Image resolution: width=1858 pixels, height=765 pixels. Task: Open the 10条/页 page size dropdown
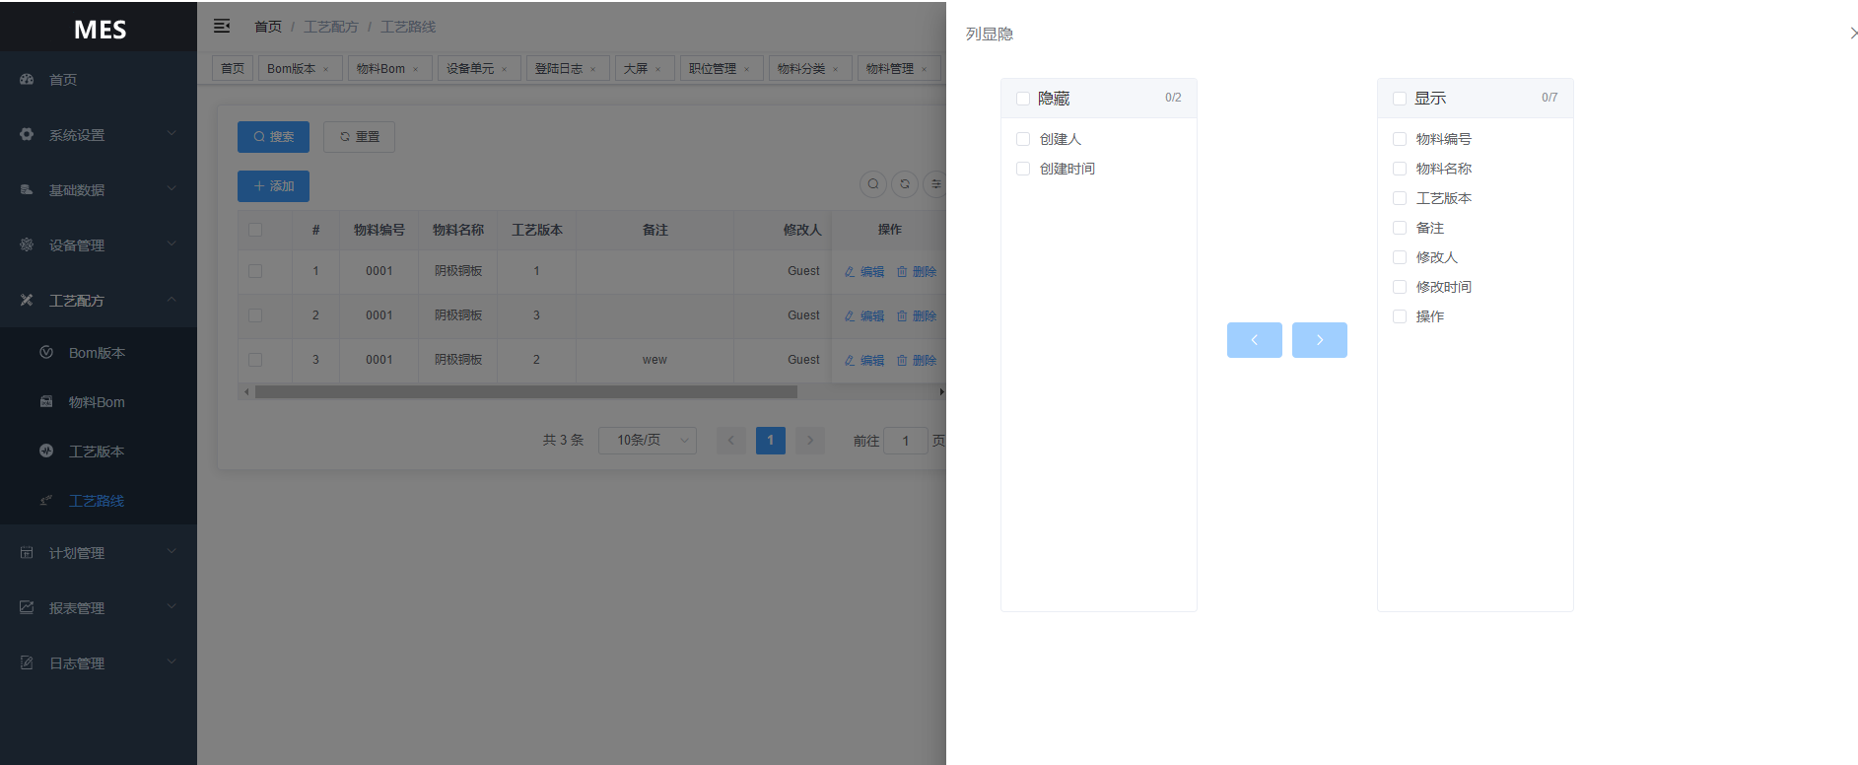pyautogui.click(x=648, y=441)
